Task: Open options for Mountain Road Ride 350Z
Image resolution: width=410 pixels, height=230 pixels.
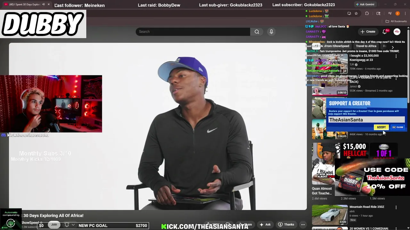Action: tap(396, 207)
